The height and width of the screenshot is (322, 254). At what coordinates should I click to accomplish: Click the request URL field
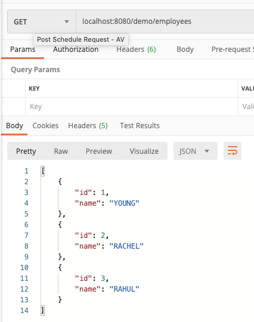(165, 21)
